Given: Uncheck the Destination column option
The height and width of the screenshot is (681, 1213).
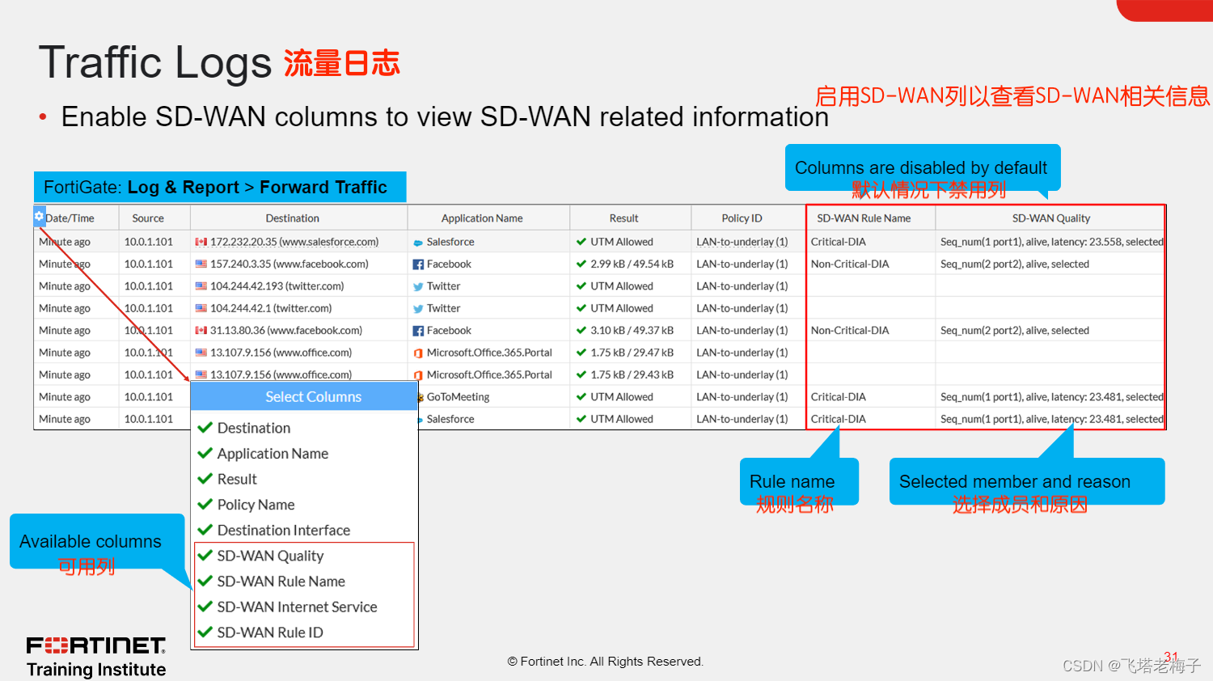Looking at the screenshot, I should 205,428.
